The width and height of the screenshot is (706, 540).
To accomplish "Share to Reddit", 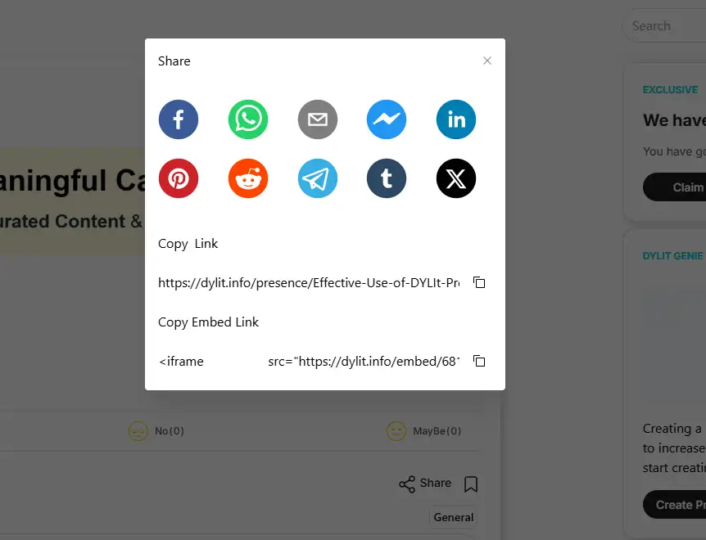I will pyautogui.click(x=248, y=178).
